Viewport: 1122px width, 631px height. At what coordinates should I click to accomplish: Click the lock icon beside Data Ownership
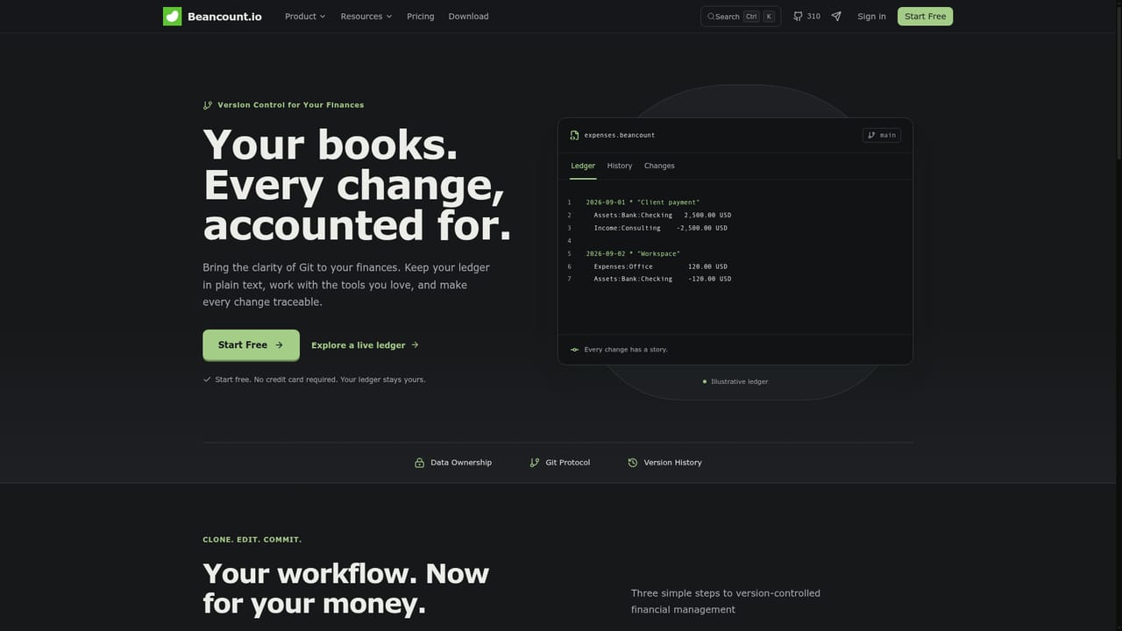click(420, 463)
